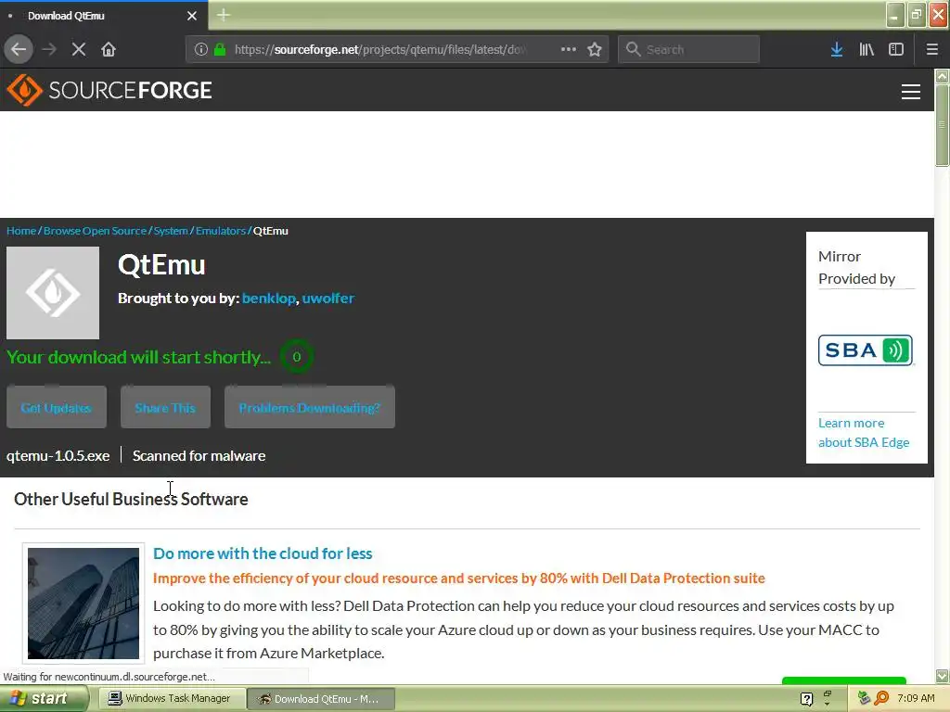Click the magnifier system tray icon
Image resolution: width=950 pixels, height=712 pixels.
[x=881, y=699]
